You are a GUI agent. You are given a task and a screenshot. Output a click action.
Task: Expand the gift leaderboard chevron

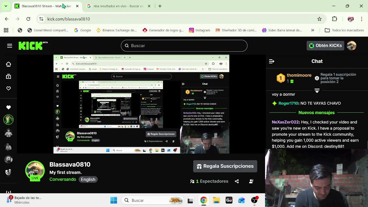pyautogui.click(x=317, y=91)
